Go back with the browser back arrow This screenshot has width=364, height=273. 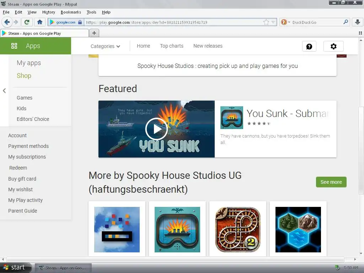click(7, 22)
